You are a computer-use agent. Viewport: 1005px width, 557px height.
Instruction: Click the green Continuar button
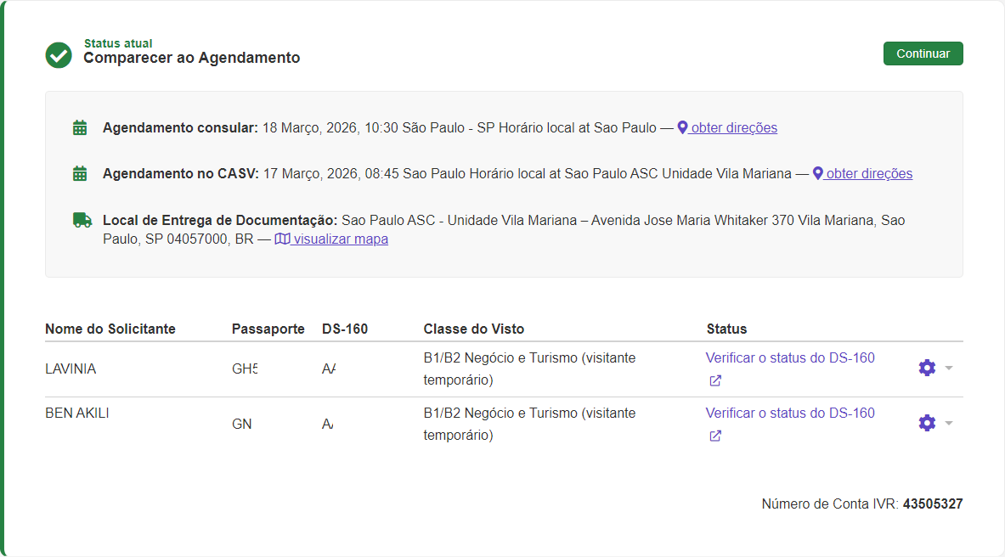point(923,53)
